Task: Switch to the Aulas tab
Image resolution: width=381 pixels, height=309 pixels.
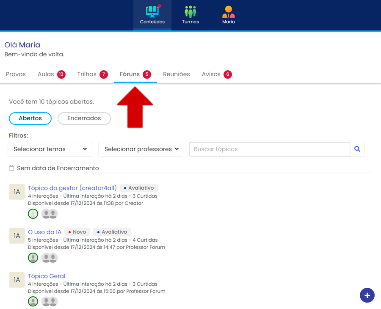Action: [x=46, y=74]
